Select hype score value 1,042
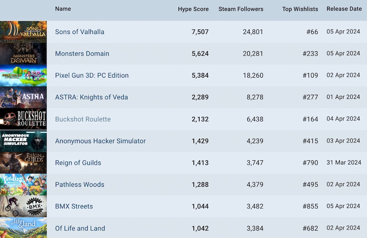The height and width of the screenshot is (238, 367). pos(200,228)
